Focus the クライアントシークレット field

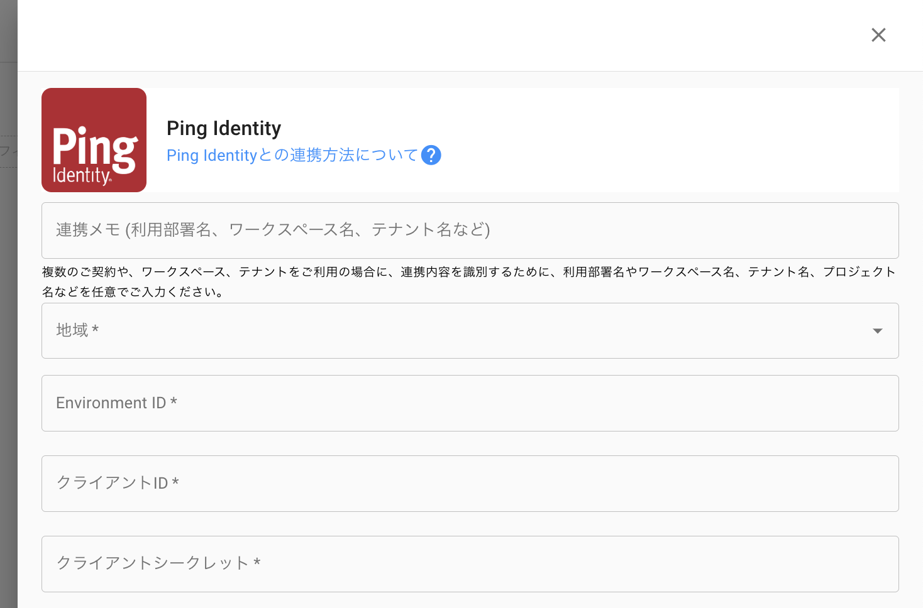pyautogui.click(x=469, y=564)
